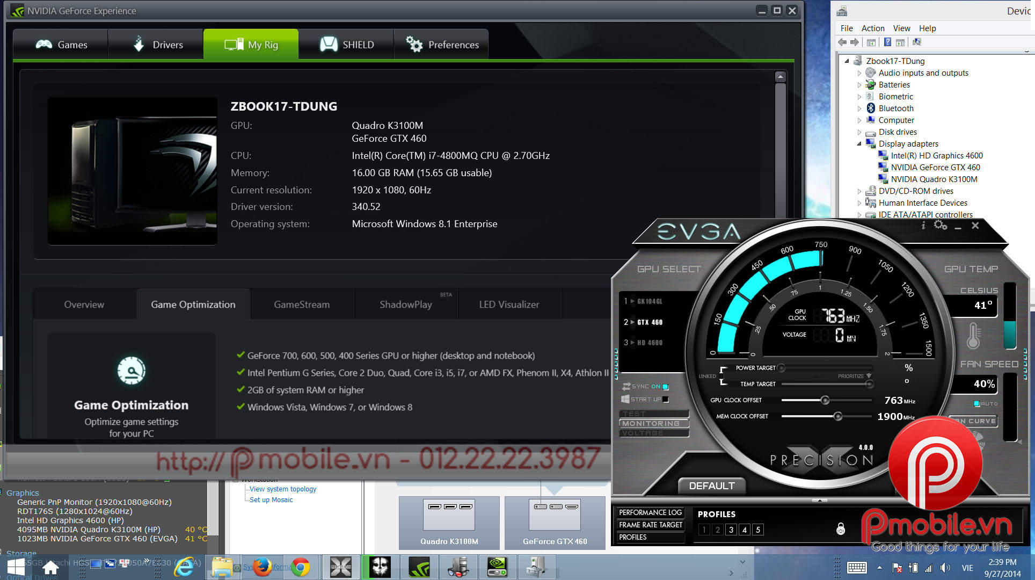Select NVIDIA Quadro K3100M adapter
Image resolution: width=1035 pixels, height=580 pixels.
[934, 179]
